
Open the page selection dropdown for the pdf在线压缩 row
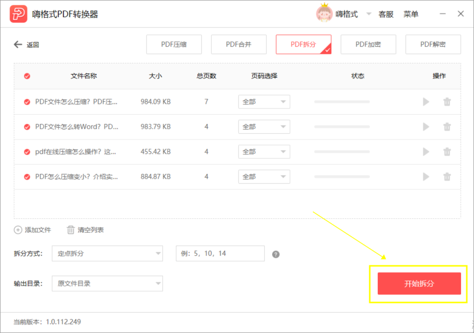click(264, 152)
